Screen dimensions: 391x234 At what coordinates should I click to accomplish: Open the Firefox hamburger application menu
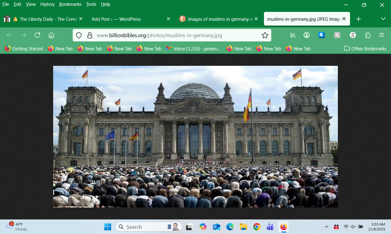click(x=382, y=35)
